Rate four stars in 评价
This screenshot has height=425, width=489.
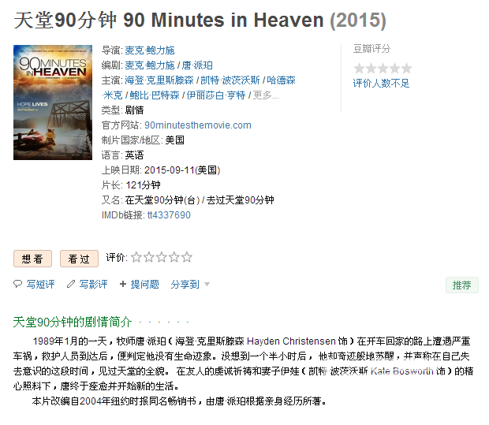tap(174, 257)
